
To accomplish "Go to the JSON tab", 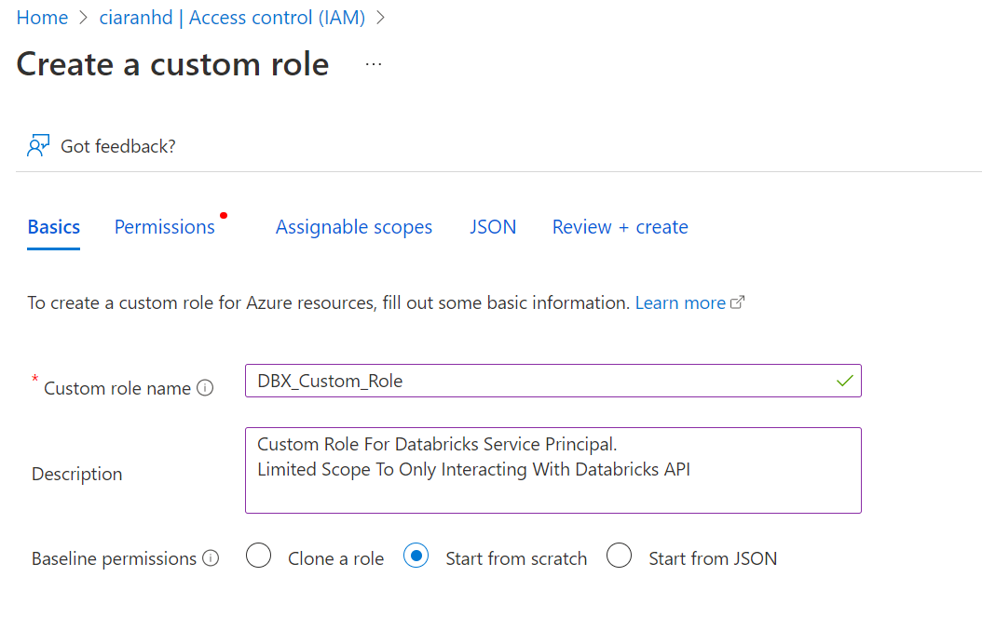I will [493, 227].
